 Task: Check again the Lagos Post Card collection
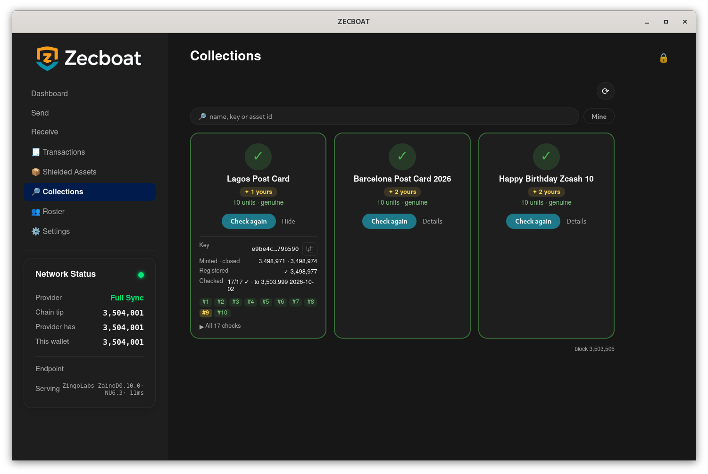point(249,221)
